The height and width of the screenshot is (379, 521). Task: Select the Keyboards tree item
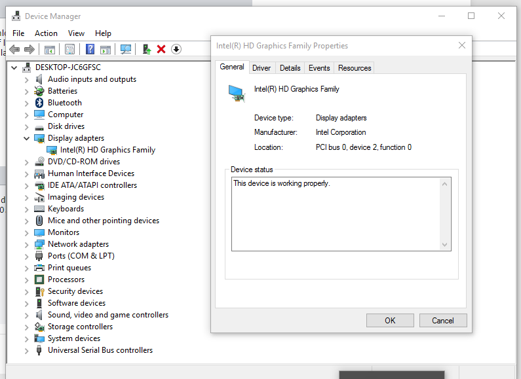tap(66, 209)
